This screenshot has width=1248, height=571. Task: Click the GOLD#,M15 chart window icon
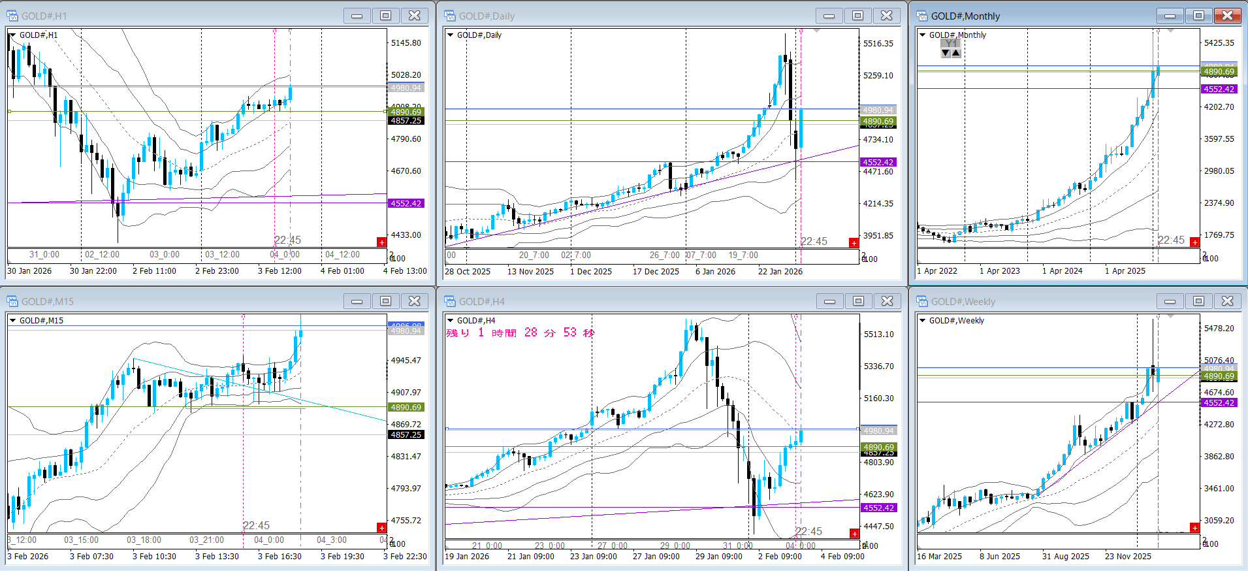[12, 301]
